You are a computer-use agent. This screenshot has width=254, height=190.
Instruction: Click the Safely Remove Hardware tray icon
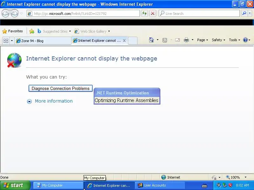point(224,185)
